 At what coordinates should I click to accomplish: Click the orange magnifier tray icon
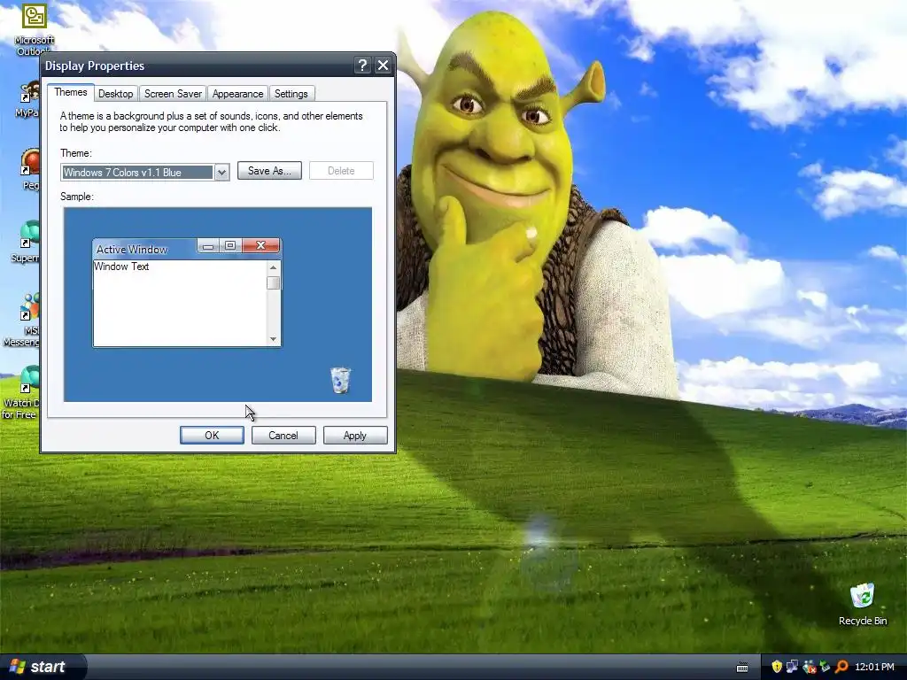[841, 667]
